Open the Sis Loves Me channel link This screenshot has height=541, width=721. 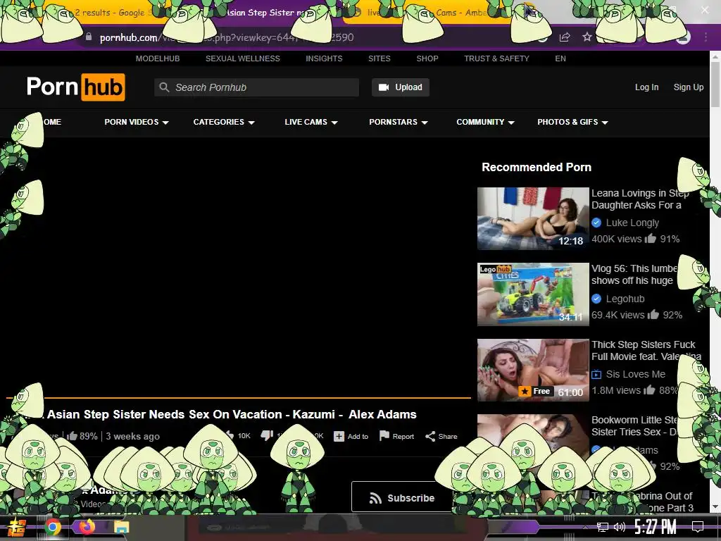636,374
